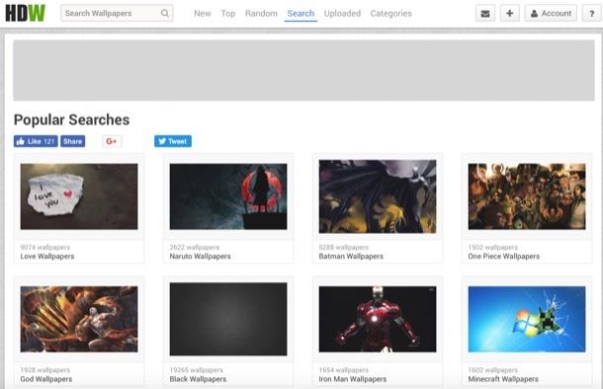Click the wallpaper count above Minecraft Wallpapers
Image resolution: width=603 pixels, height=389 pixels.
click(x=492, y=370)
